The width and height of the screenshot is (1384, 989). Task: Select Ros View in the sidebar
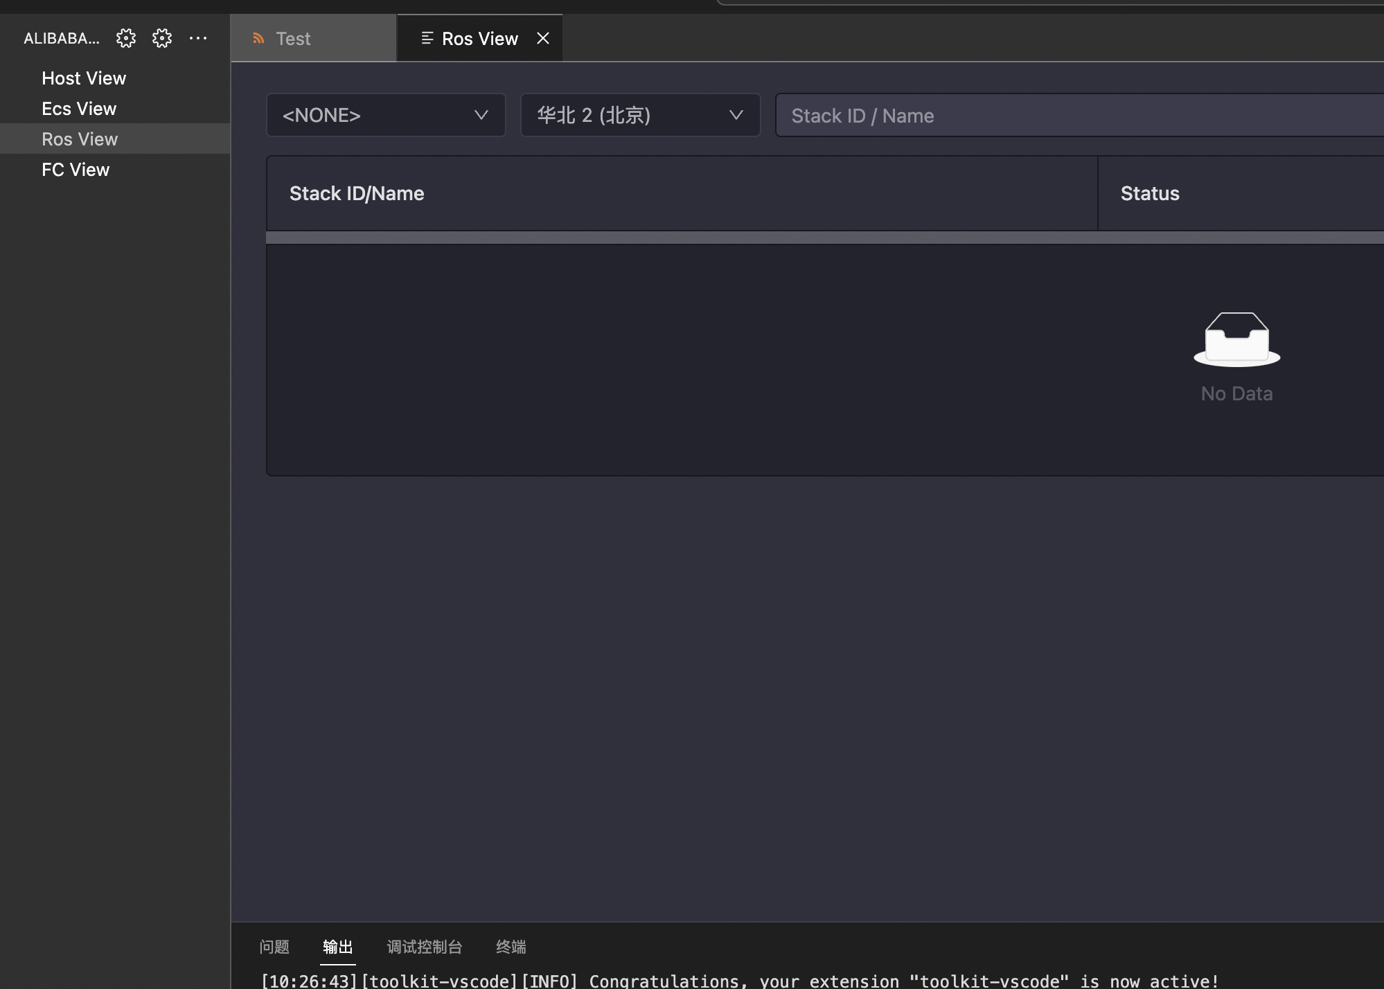tap(115, 139)
